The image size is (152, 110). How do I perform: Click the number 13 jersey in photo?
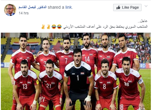(26, 83)
